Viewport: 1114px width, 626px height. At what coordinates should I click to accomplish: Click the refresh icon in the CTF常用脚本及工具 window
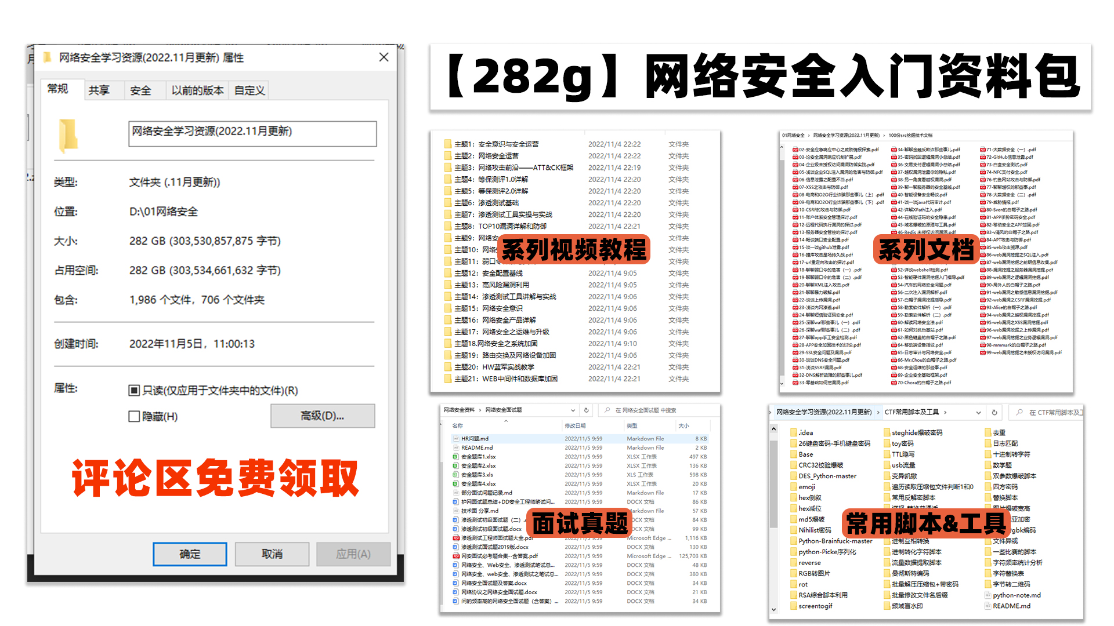pos(994,412)
